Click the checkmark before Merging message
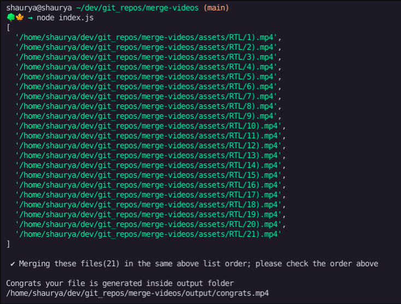 coord(13,264)
